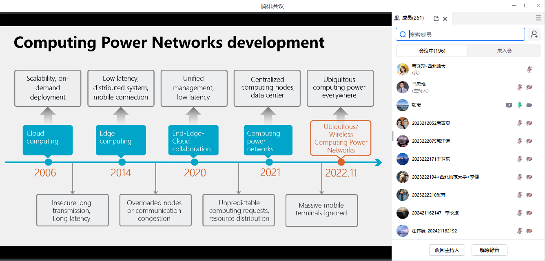Image resolution: width=545 pixels, height=261 pixels.
Task: Click muted mic icon for 2023222171王卫东
Action: click(520, 159)
